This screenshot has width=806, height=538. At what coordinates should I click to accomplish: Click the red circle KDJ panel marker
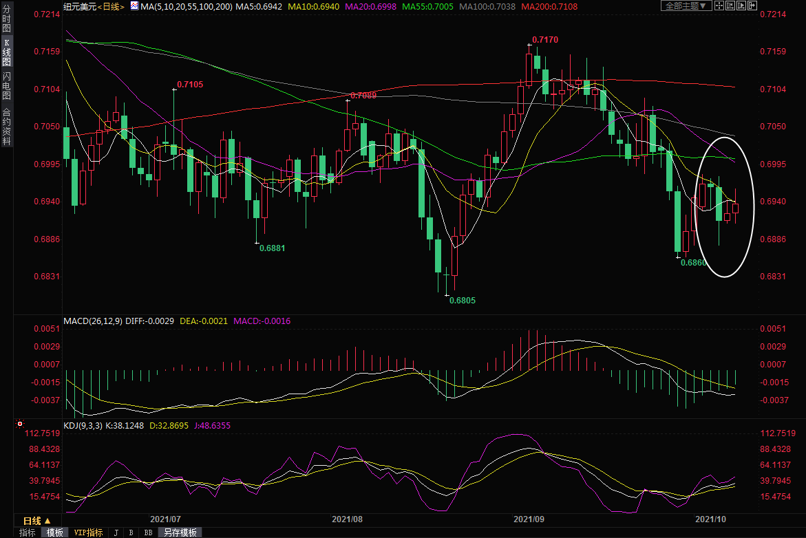click(19, 424)
